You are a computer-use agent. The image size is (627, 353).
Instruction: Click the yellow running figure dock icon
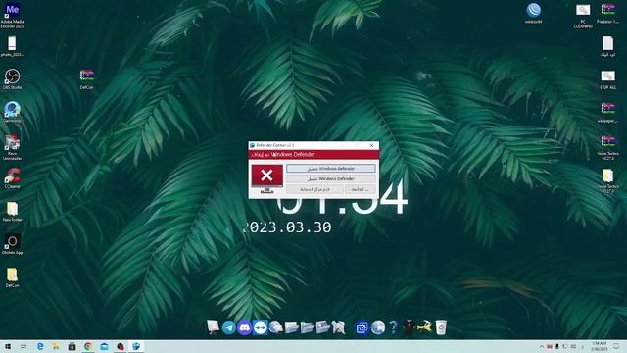pos(424,328)
